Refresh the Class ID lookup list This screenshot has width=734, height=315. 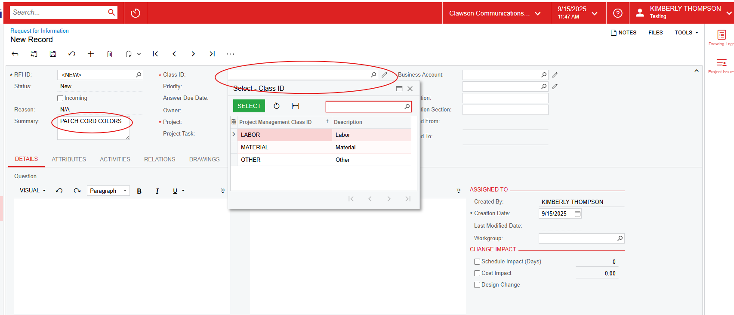click(277, 106)
